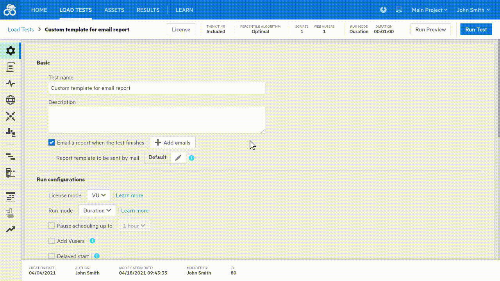The image size is (500, 281).
Task: Edit the Default report template with the pencil icon
Action: coord(178,158)
